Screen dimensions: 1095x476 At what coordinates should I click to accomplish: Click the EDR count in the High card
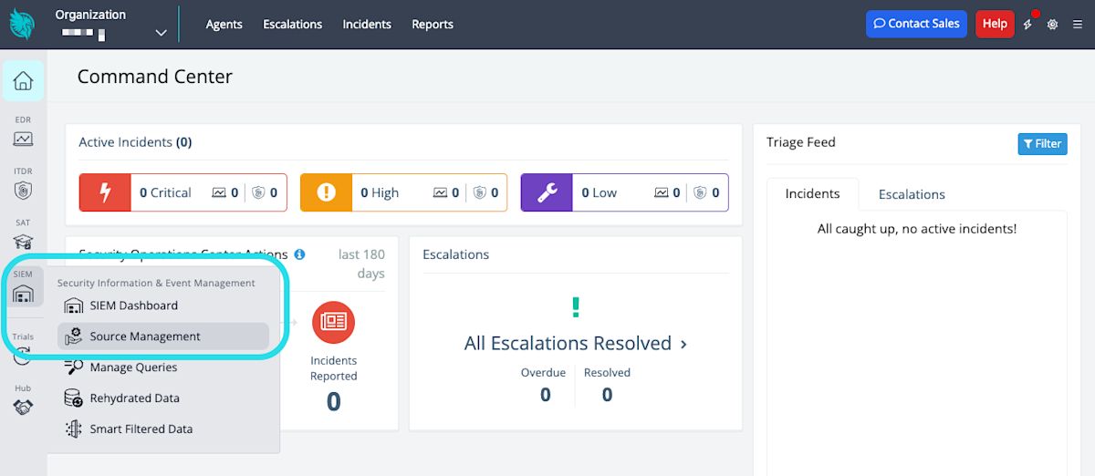(446, 192)
